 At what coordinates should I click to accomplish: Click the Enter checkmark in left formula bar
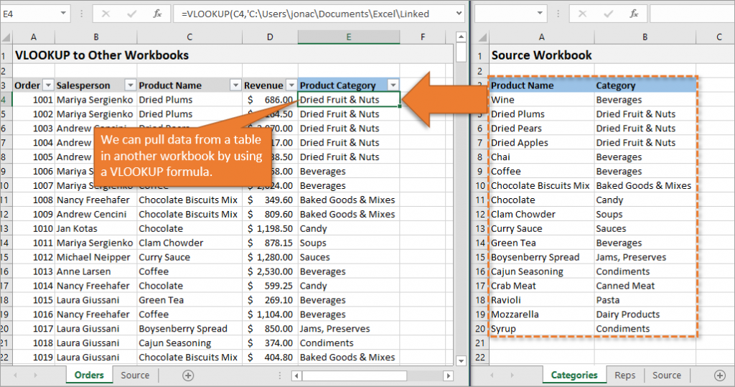tap(131, 14)
